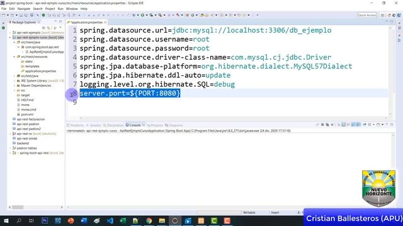Select the HELP.md file
Screen dimensions: 403x226
[x=25, y=100]
